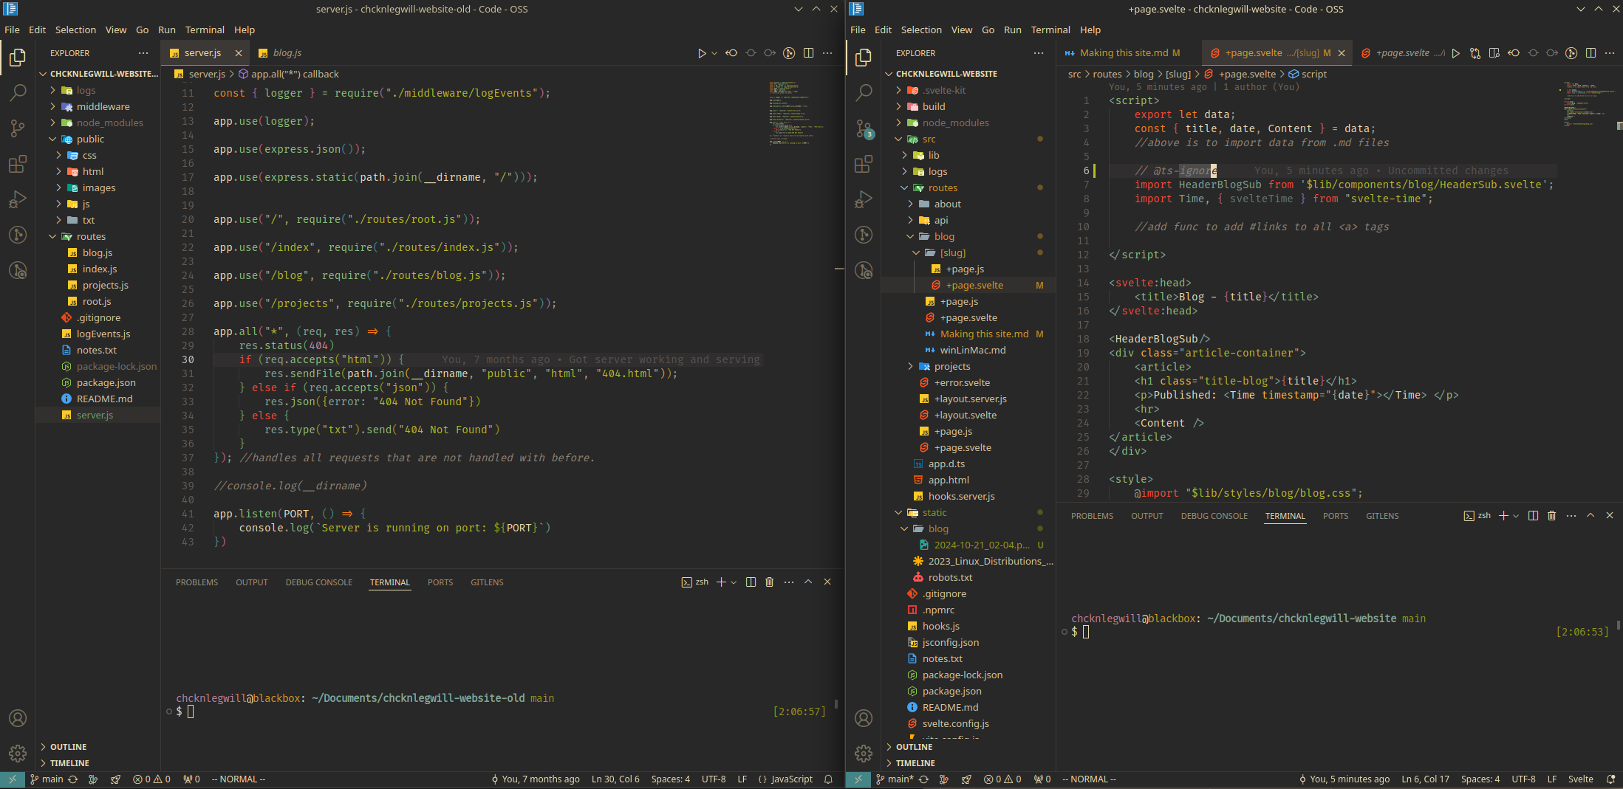This screenshot has width=1623, height=789.
Task: Open notifications bell in left status bar
Action: [x=829, y=779]
